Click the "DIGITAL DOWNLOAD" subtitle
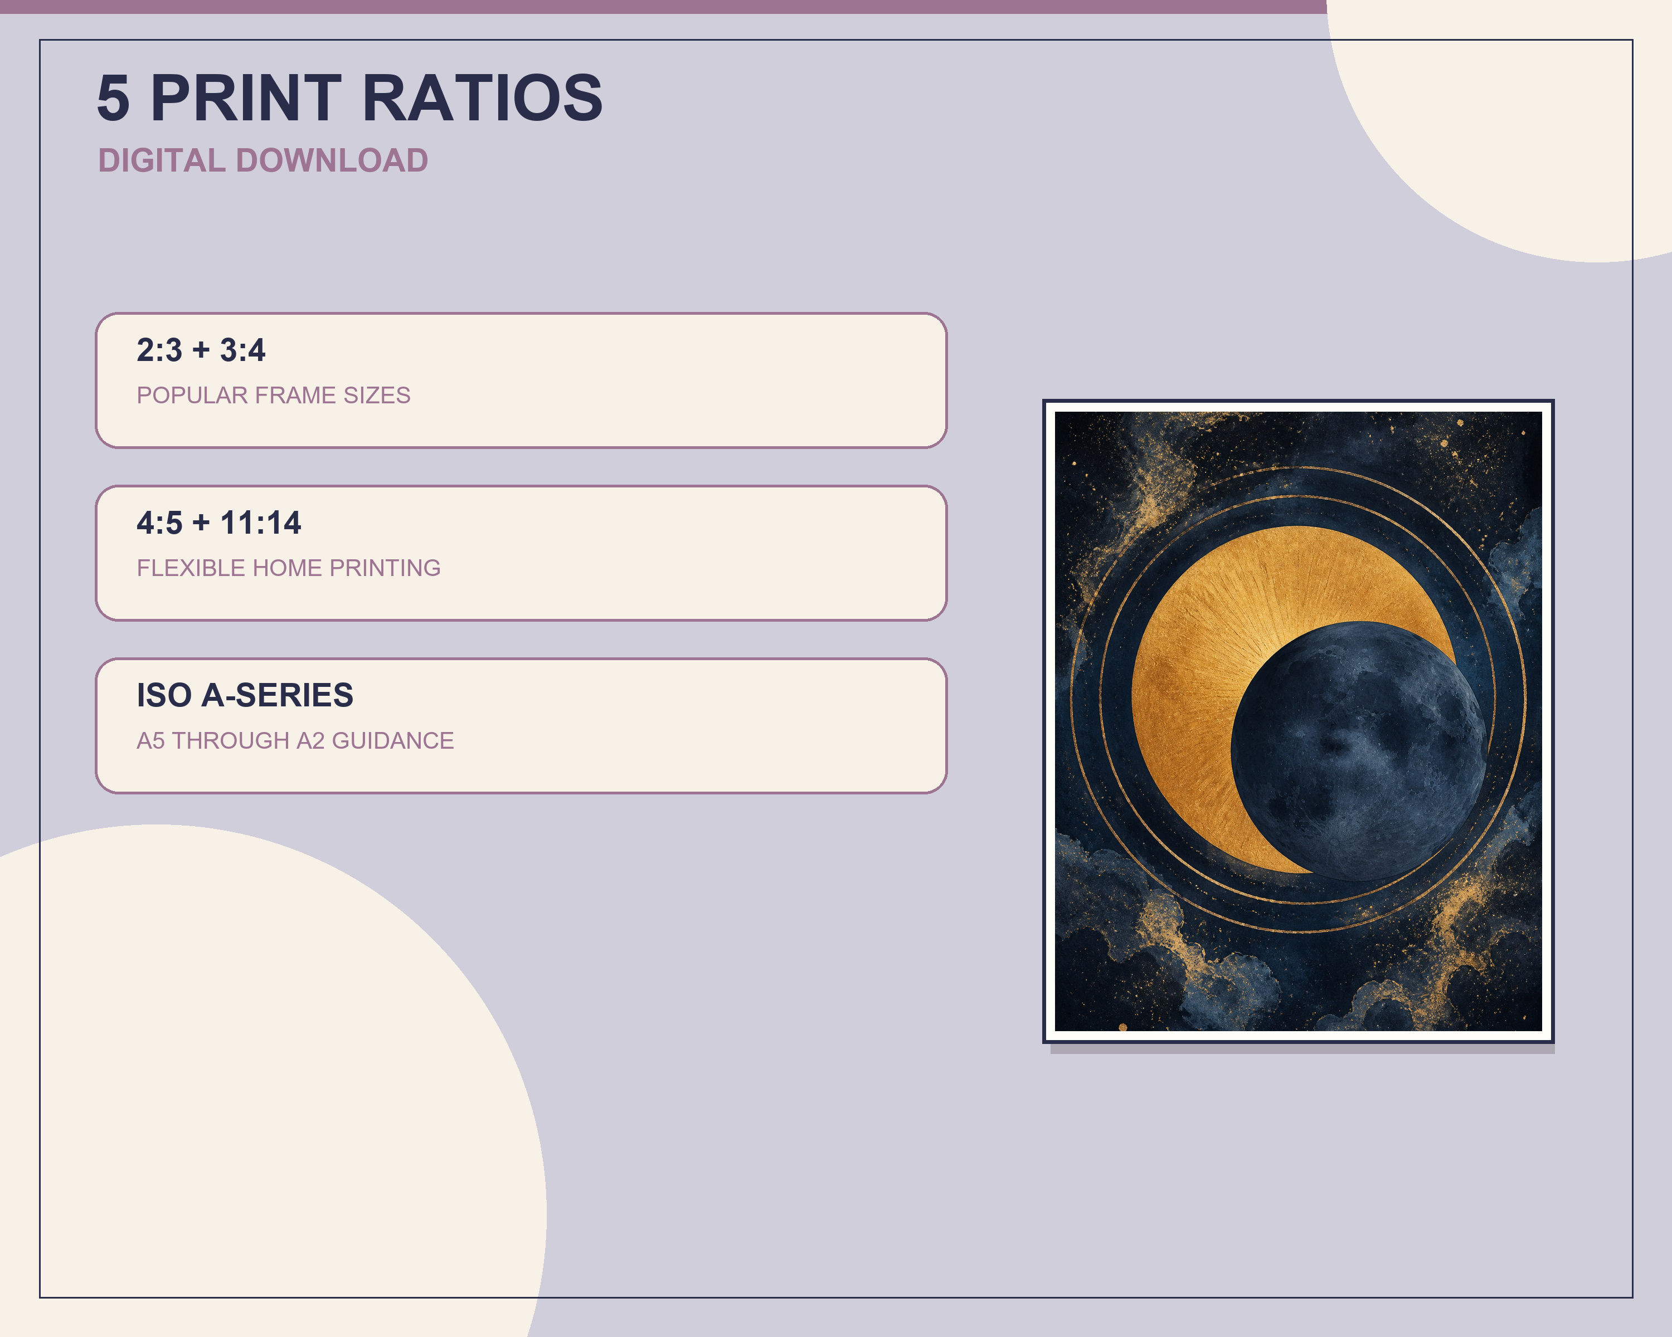The height and width of the screenshot is (1337, 1672). click(x=263, y=160)
